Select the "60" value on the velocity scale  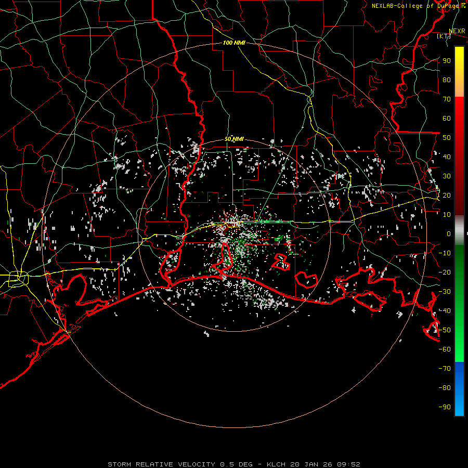click(x=447, y=119)
